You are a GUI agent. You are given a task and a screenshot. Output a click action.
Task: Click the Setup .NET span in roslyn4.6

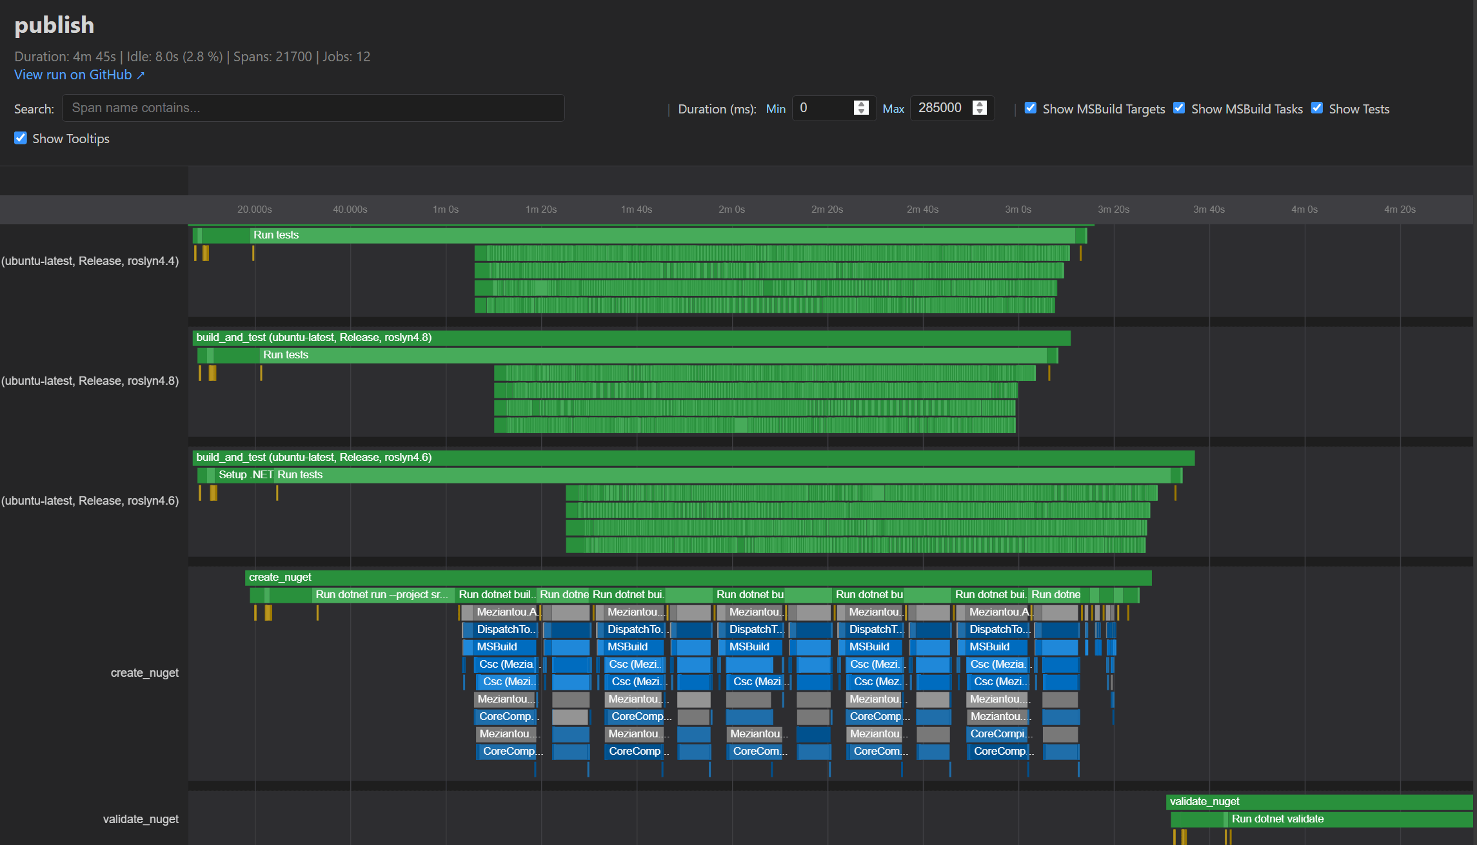click(245, 475)
